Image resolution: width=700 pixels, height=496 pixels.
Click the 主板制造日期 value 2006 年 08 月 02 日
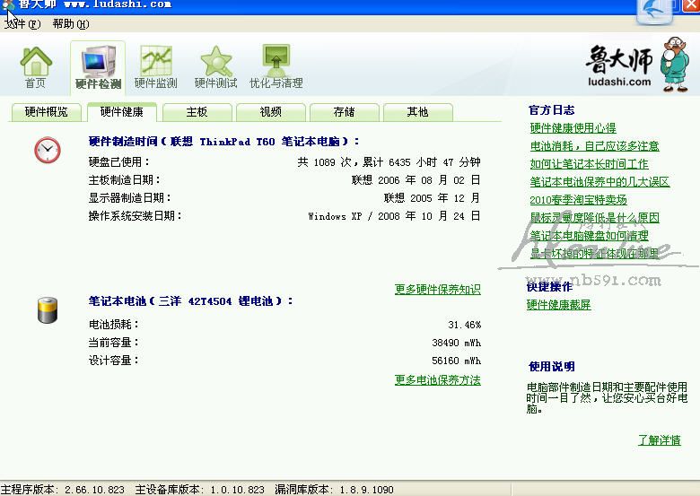[x=416, y=179]
